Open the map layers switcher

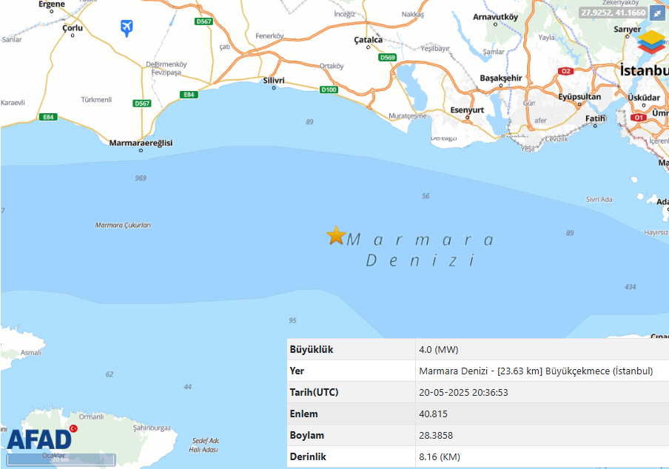click(652, 43)
